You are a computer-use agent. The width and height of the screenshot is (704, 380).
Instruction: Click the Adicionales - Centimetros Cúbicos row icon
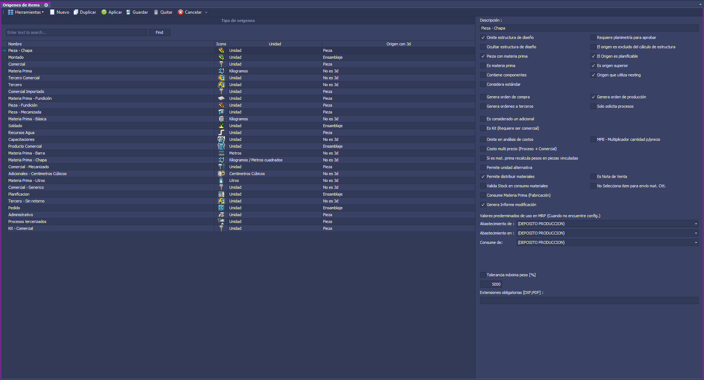[221, 174]
